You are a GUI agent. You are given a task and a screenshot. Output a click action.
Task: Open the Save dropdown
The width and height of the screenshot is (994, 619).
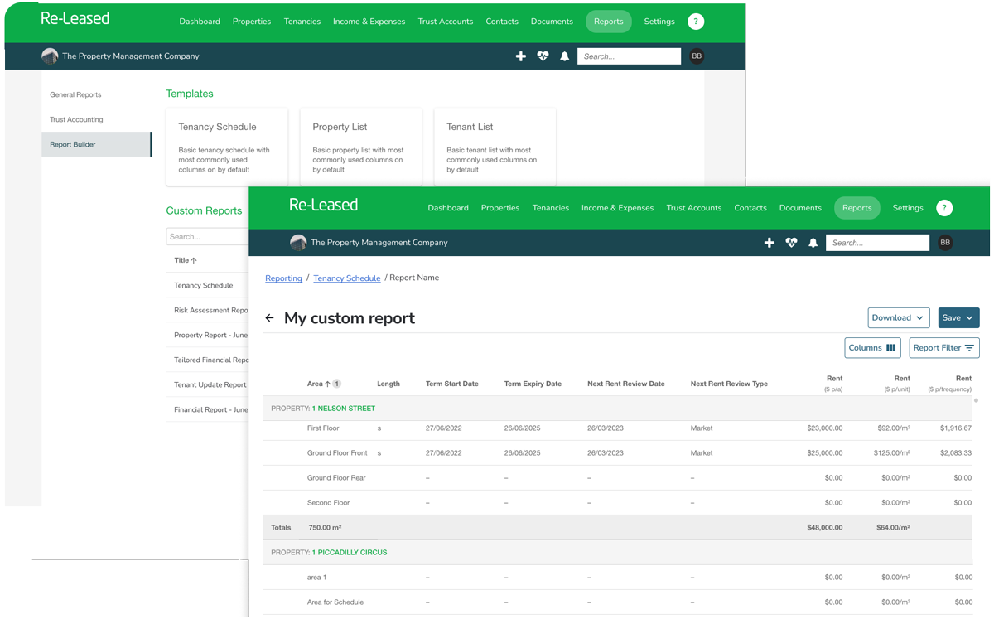958,318
